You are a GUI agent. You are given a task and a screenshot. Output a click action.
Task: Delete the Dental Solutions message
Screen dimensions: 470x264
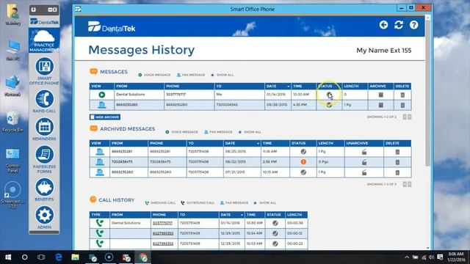coord(402,95)
